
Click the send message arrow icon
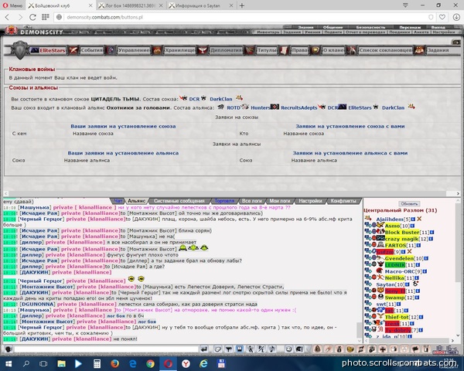pyautogui.click(x=204, y=349)
